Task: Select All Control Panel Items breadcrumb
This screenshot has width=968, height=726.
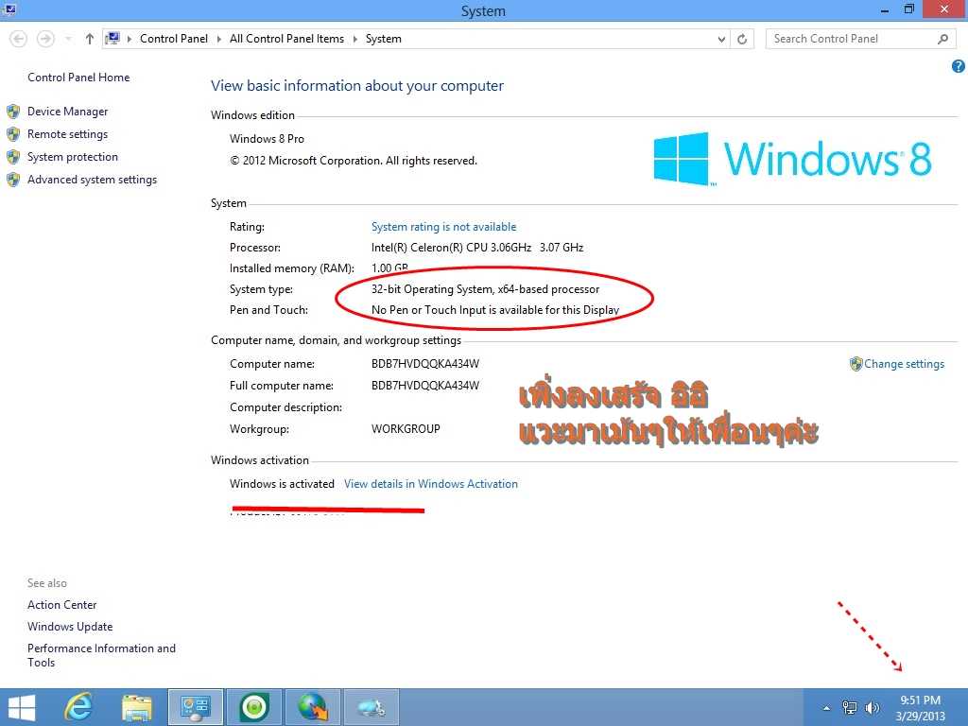Action: point(286,38)
